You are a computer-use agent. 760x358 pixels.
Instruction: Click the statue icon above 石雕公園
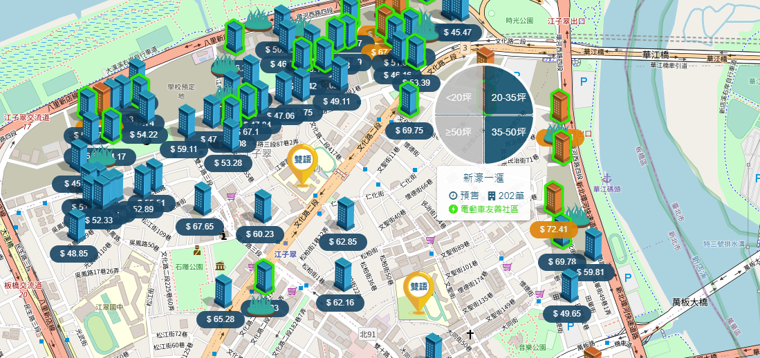(x=197, y=250)
